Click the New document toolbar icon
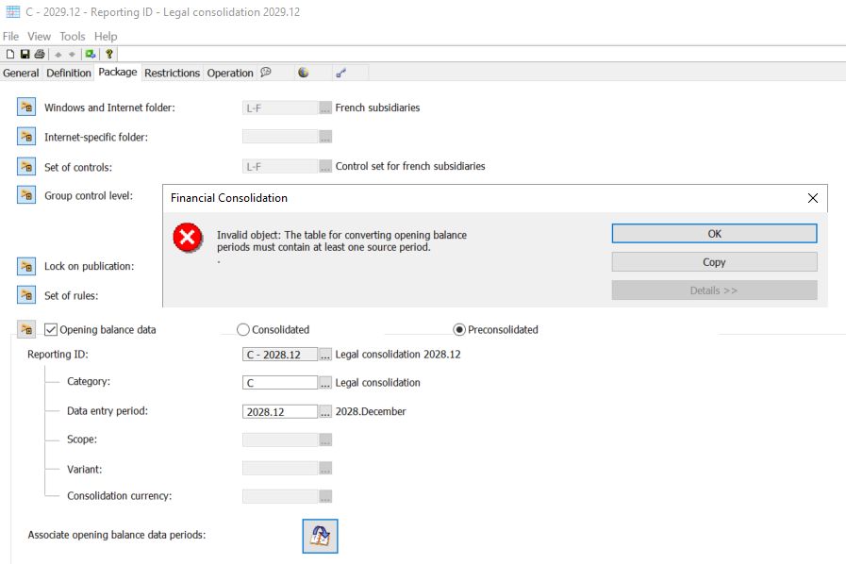846x564 pixels. click(9, 54)
